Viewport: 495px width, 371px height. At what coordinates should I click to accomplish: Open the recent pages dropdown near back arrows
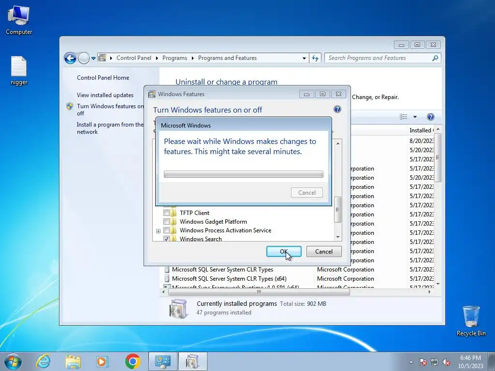point(93,58)
